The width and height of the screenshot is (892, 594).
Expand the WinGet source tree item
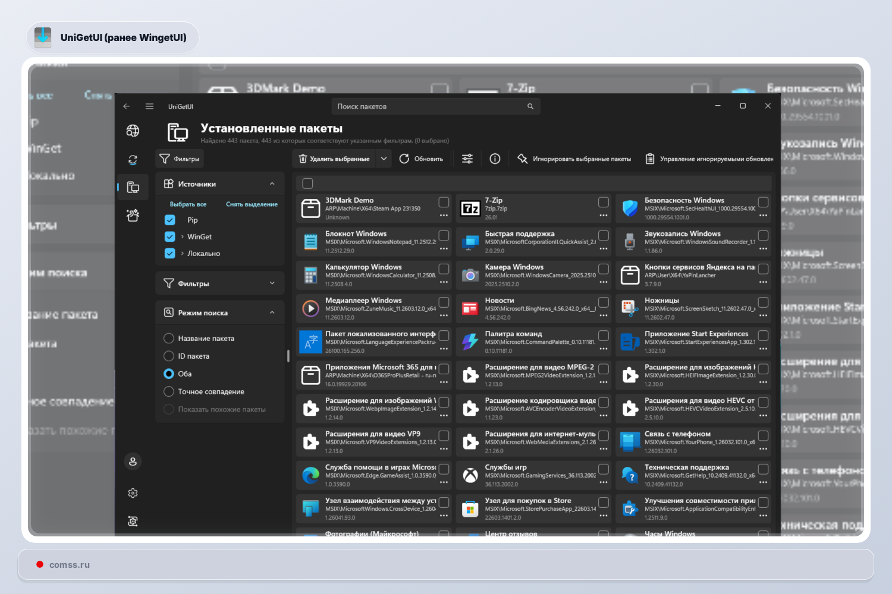[182, 236]
